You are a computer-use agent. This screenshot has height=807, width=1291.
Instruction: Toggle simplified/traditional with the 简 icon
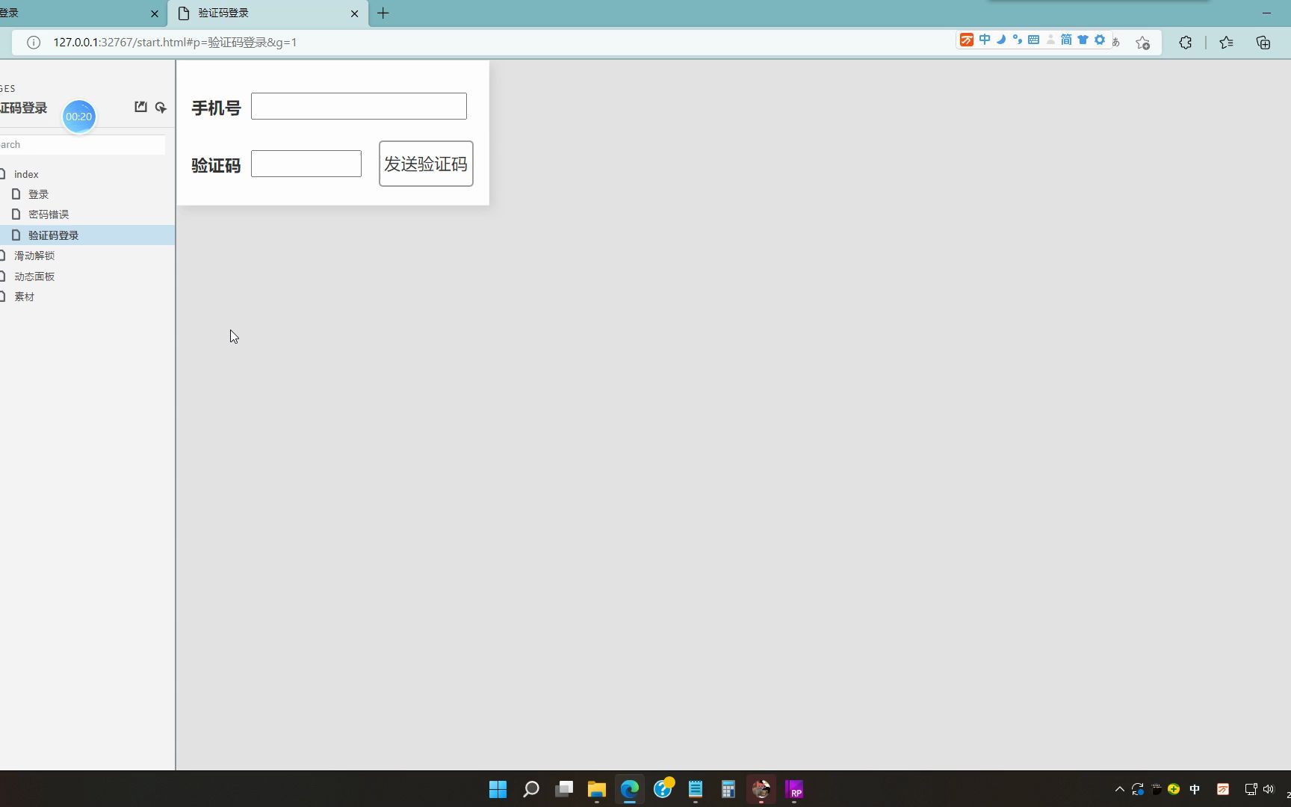[x=1065, y=40]
